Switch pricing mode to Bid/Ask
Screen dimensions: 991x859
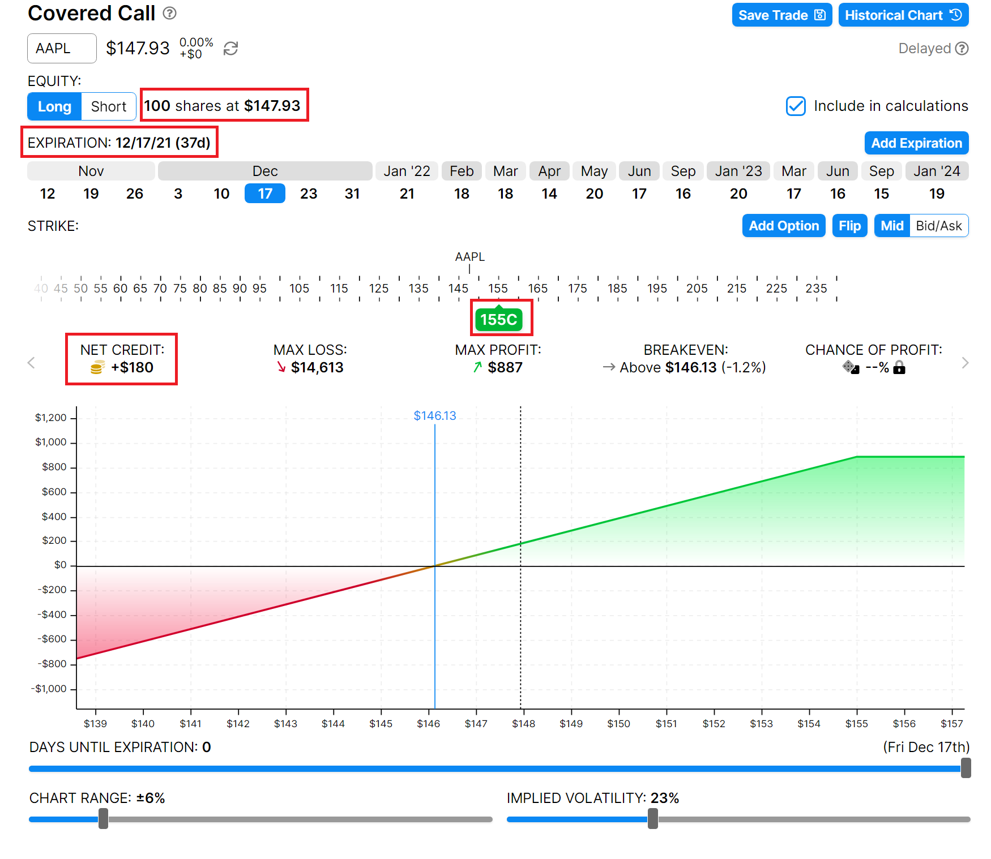point(938,226)
